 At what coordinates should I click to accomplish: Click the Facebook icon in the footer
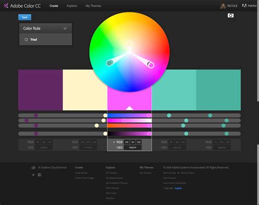click(x=39, y=174)
